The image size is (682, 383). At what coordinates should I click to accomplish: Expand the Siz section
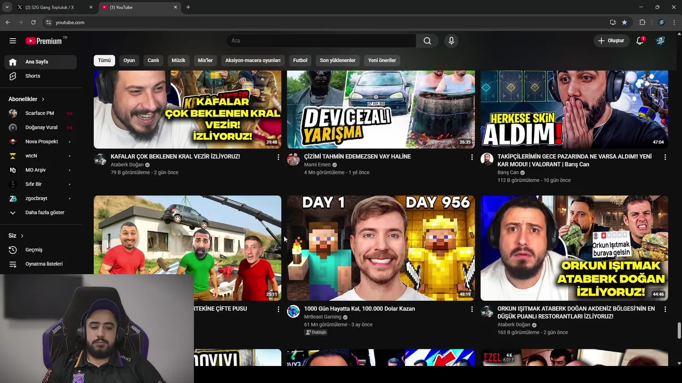16,236
